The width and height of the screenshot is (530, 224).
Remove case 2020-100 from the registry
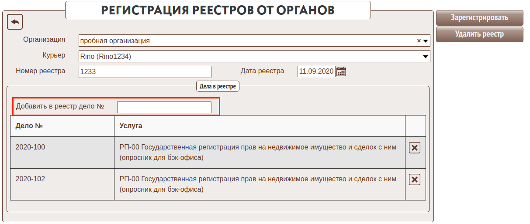(415, 148)
